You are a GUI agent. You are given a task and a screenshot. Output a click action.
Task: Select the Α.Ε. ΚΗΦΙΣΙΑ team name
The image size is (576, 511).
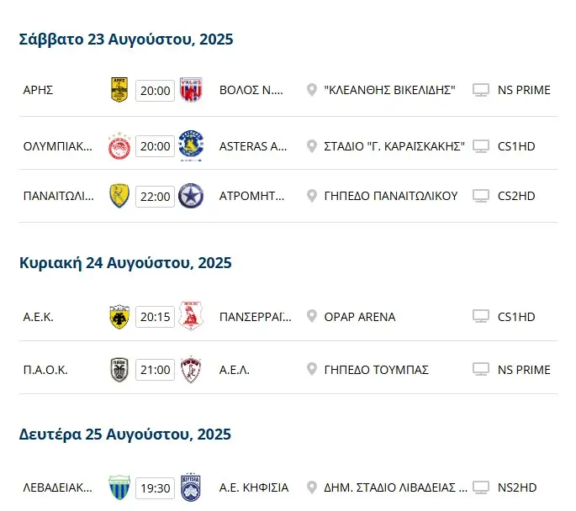pos(254,487)
